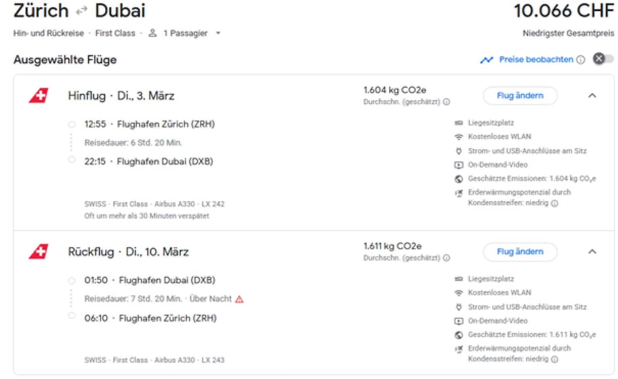Viewport: 618px width, 379px height.
Task: Click the 10.066 CHF total price
Action: tap(564, 11)
